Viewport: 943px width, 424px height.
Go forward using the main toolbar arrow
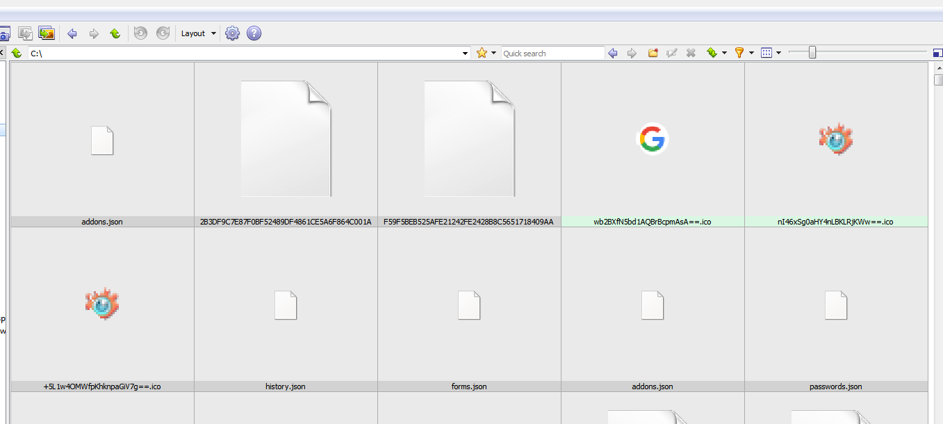click(x=94, y=33)
